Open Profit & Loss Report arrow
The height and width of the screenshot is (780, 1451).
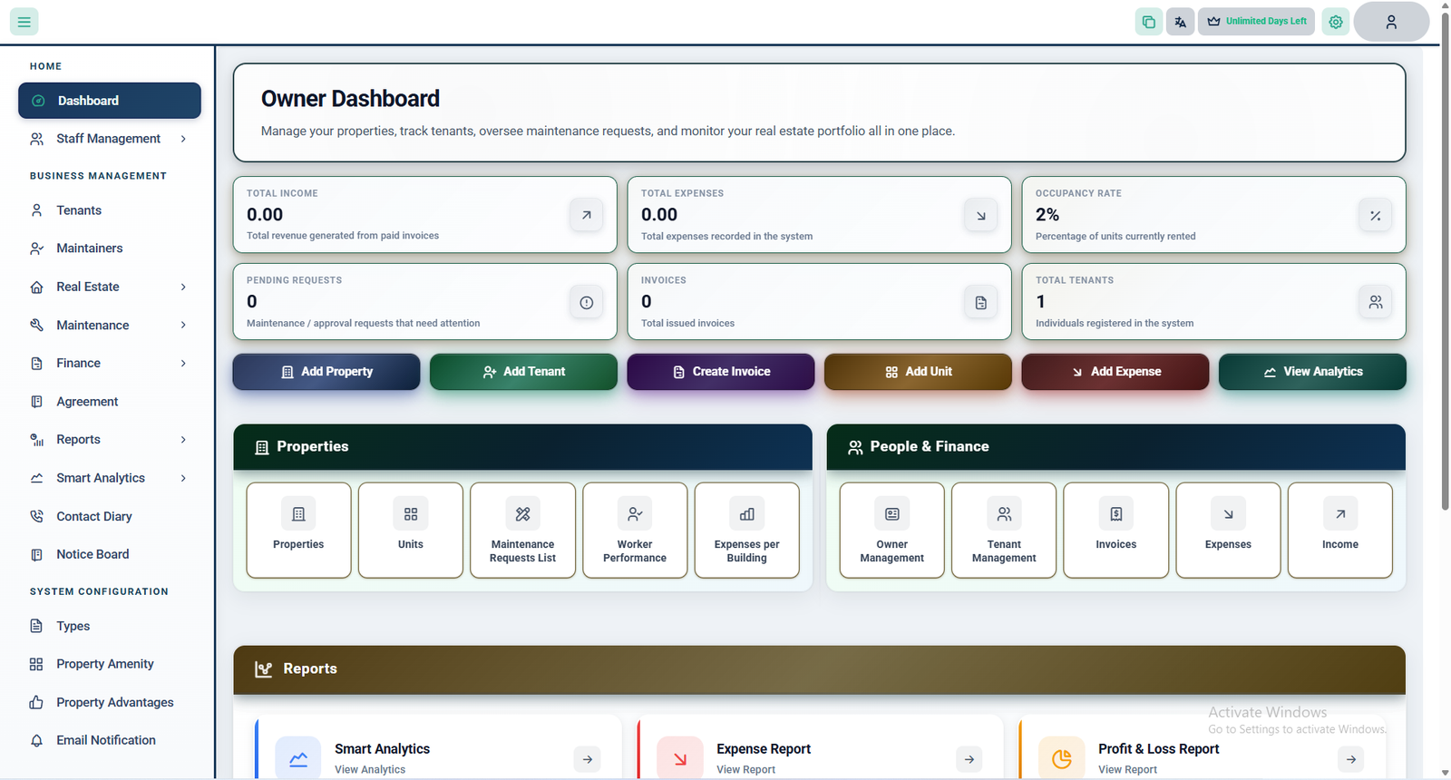(x=1351, y=759)
